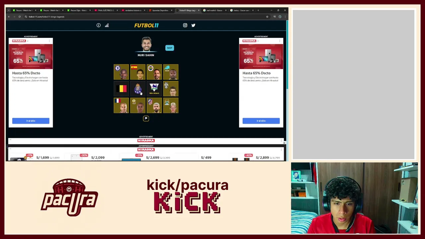Click right Hiraoka 65% offers banner image
The image size is (425, 239).
[x=261, y=56]
